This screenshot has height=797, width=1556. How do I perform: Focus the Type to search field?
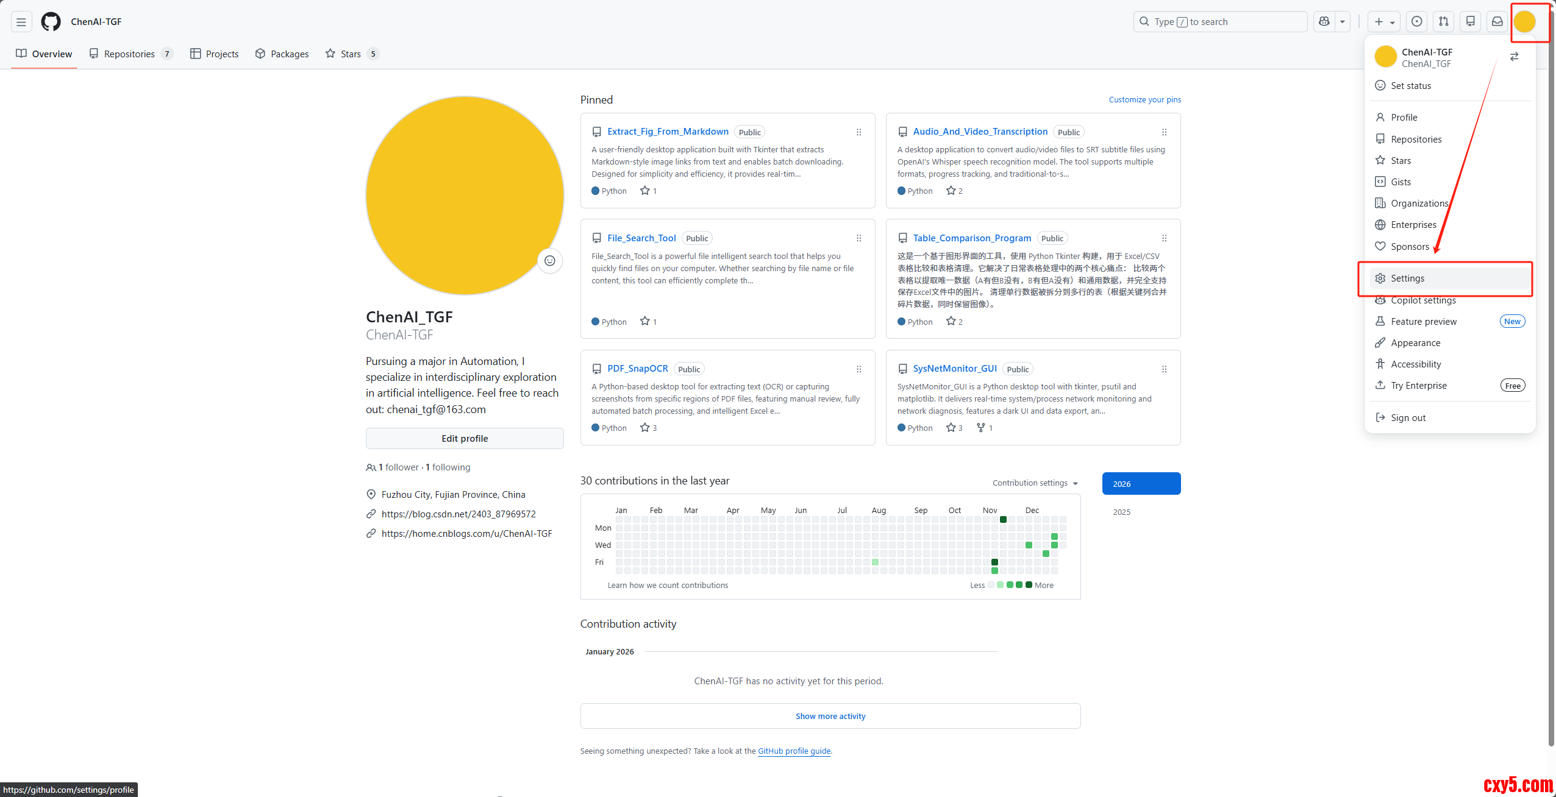pyautogui.click(x=1219, y=22)
